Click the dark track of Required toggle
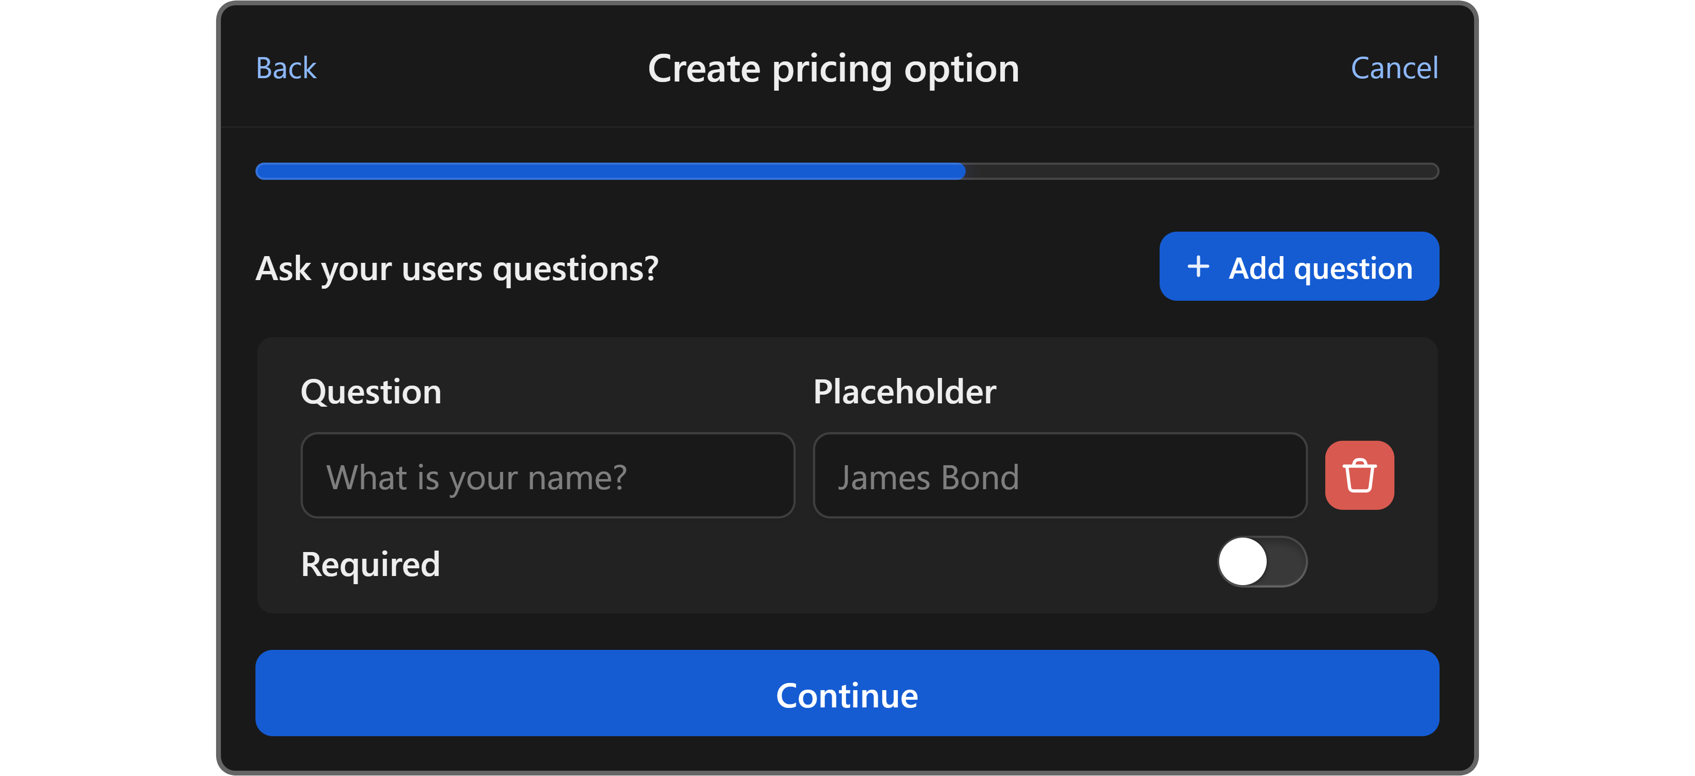Viewport: 1695px width, 776px height. coord(1286,562)
